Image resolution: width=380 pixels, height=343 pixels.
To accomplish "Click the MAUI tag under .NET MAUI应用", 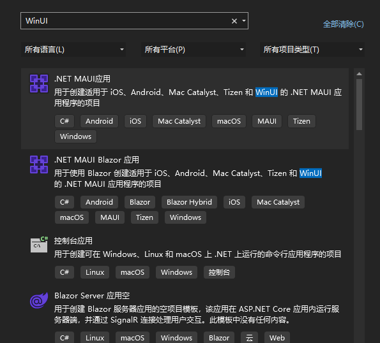I will click(267, 121).
